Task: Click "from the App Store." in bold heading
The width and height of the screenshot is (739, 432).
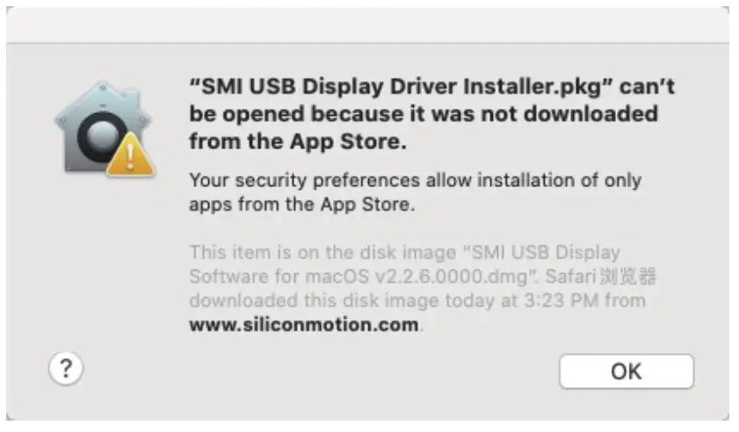Action: (x=298, y=141)
